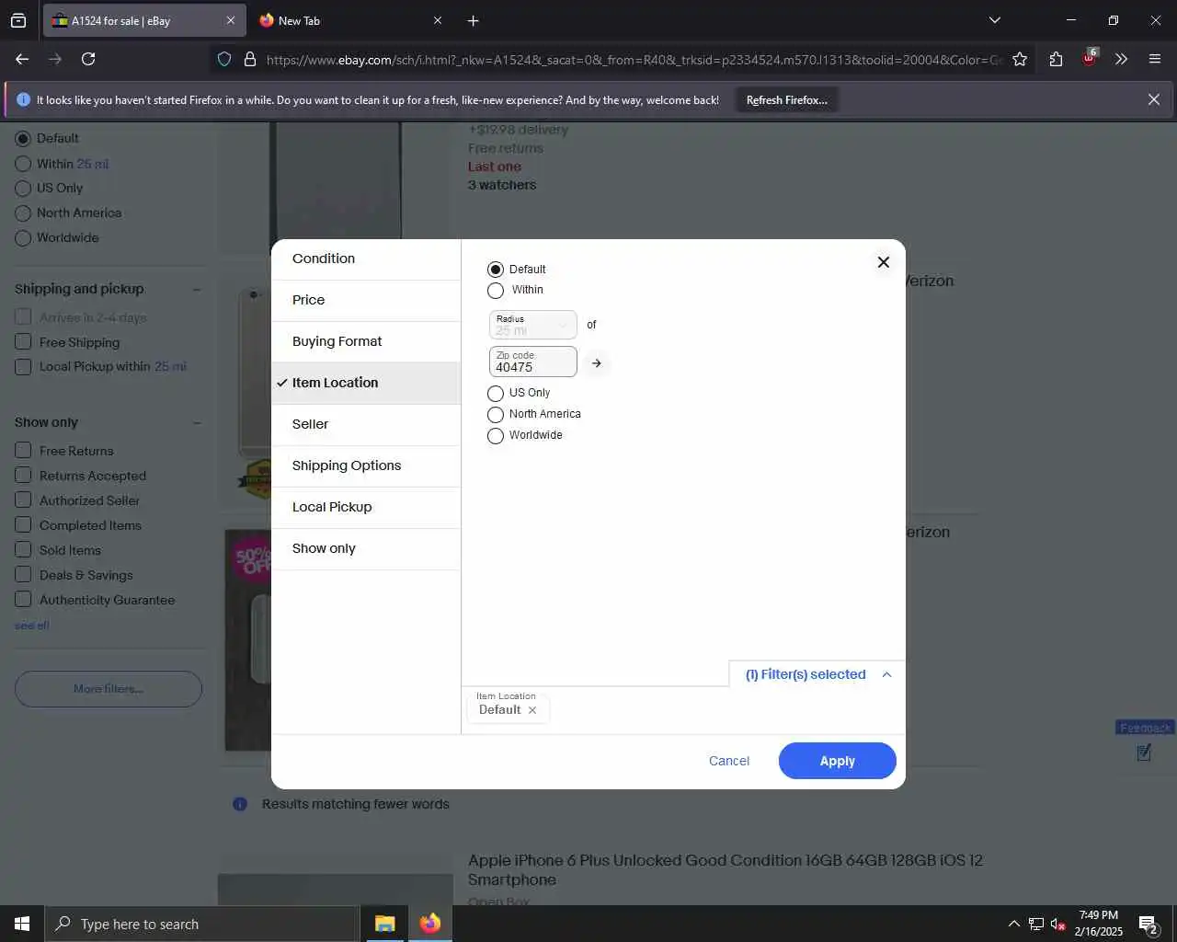This screenshot has height=942, width=1177.
Task: Submit the zip code arrow button
Action: point(596,363)
